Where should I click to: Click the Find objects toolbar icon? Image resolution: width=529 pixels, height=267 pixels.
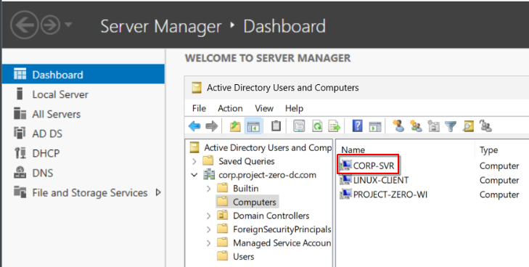pyautogui.click(x=468, y=126)
